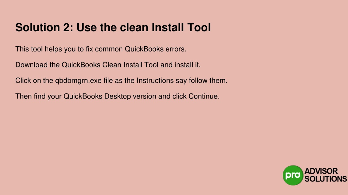
Task: Click the green pro logo circle
Action: point(293,175)
